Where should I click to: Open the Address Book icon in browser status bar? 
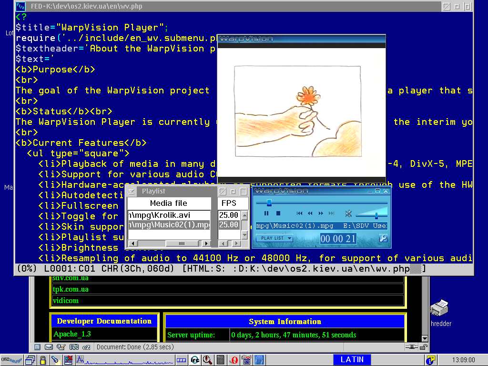(x=74, y=347)
